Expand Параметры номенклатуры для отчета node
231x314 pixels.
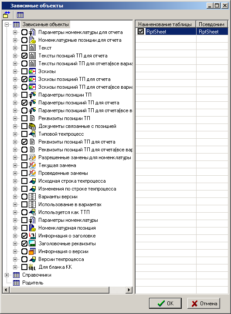click(x=15, y=32)
